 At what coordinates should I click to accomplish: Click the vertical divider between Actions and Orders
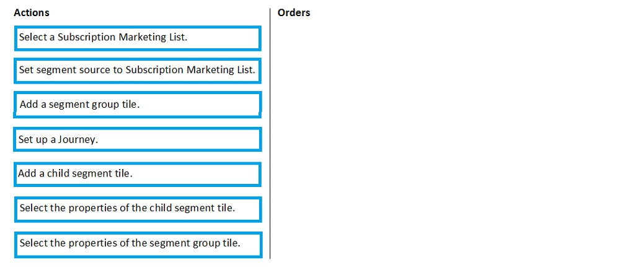pyautogui.click(x=270, y=134)
